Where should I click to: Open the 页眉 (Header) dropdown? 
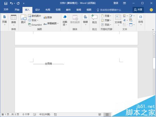106,16
